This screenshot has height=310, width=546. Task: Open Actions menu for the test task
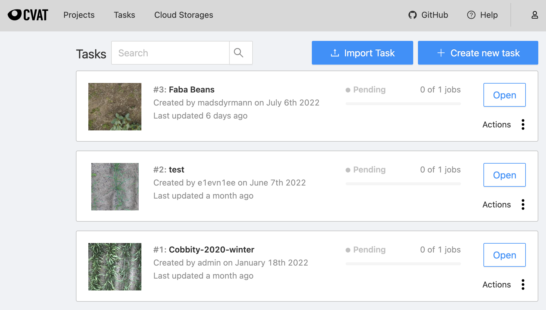point(523,204)
